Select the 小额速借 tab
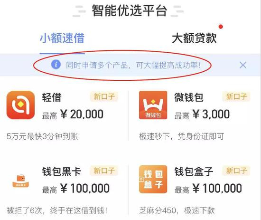Viewport: 261px width, 220px height. [x=62, y=38]
